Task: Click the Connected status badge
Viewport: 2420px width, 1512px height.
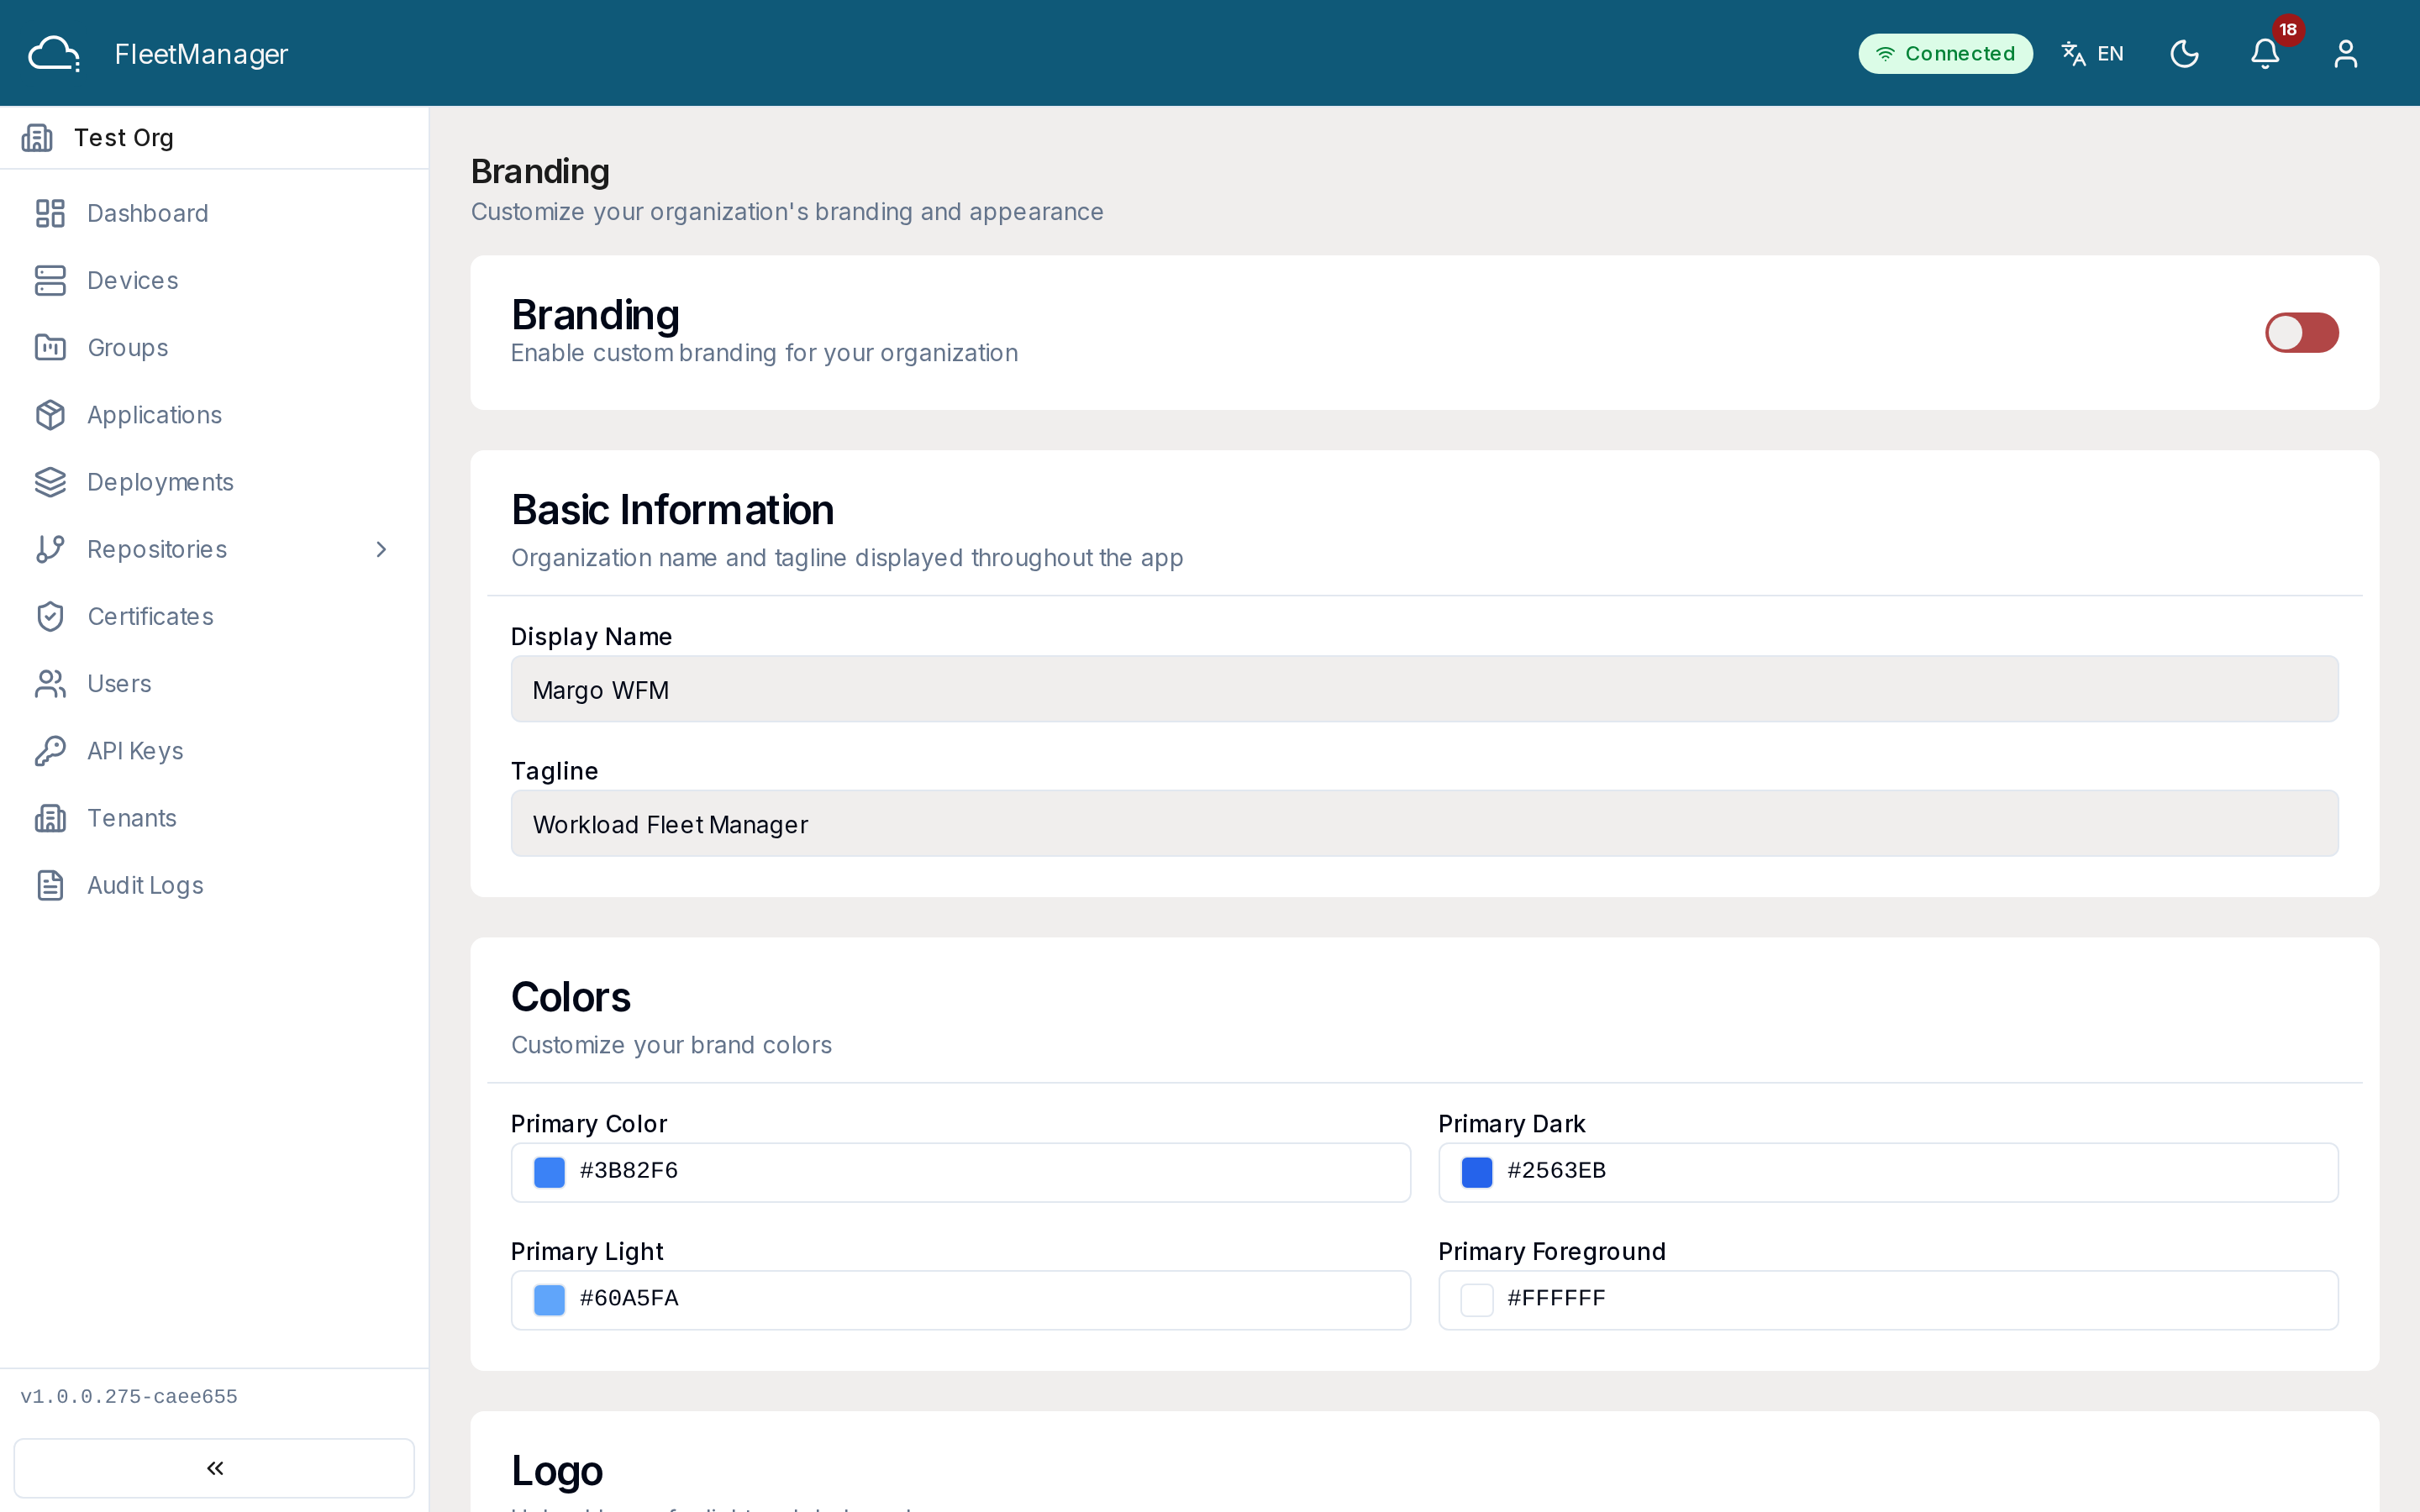Action: pos(1945,54)
